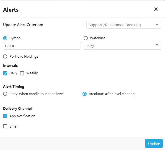This screenshot has height=150, width=165.
Task: Click the Email label
Action: (x=14, y=126)
